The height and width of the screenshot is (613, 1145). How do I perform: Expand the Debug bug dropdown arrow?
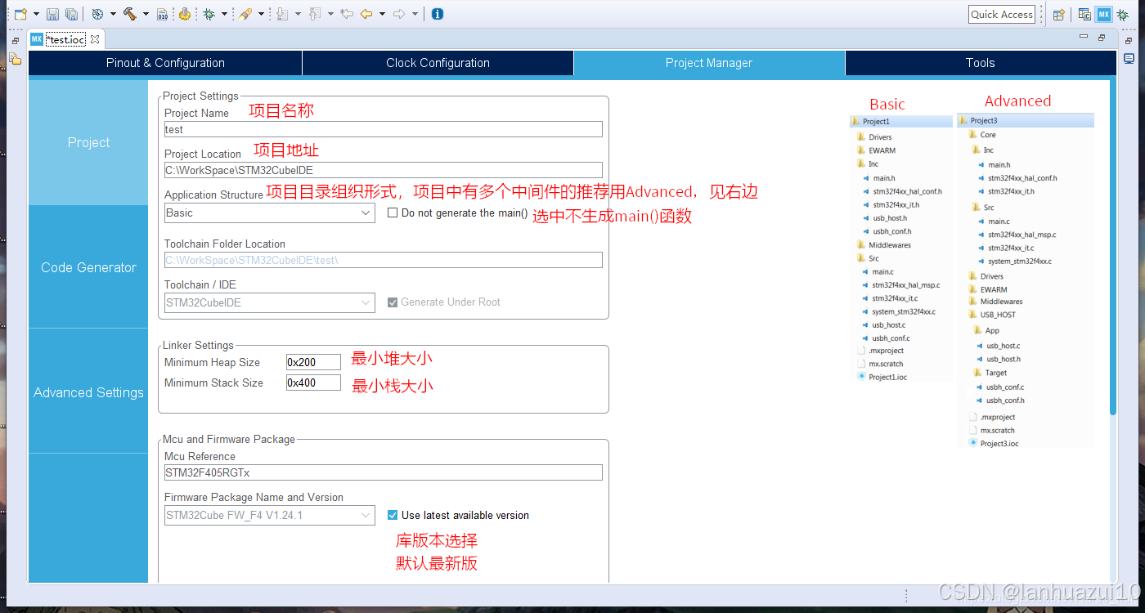224,14
